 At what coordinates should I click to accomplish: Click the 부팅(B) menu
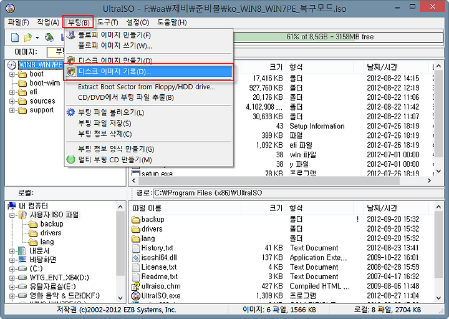[x=79, y=22]
